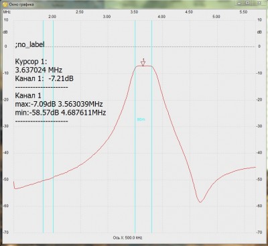Screen dimensions: 268x246
Task: Click the max:-7.09dB 3.563039MHz line
Action: tap(59, 104)
